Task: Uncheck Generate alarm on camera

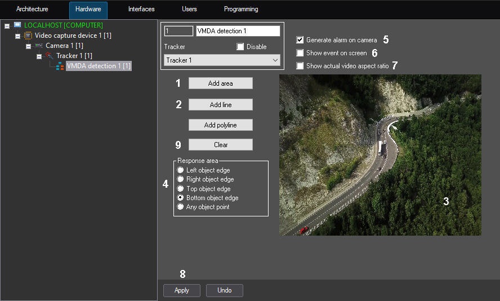Action: 300,40
